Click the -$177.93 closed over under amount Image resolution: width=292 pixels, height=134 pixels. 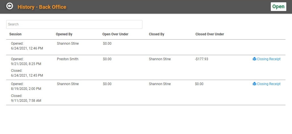[x=201, y=59]
